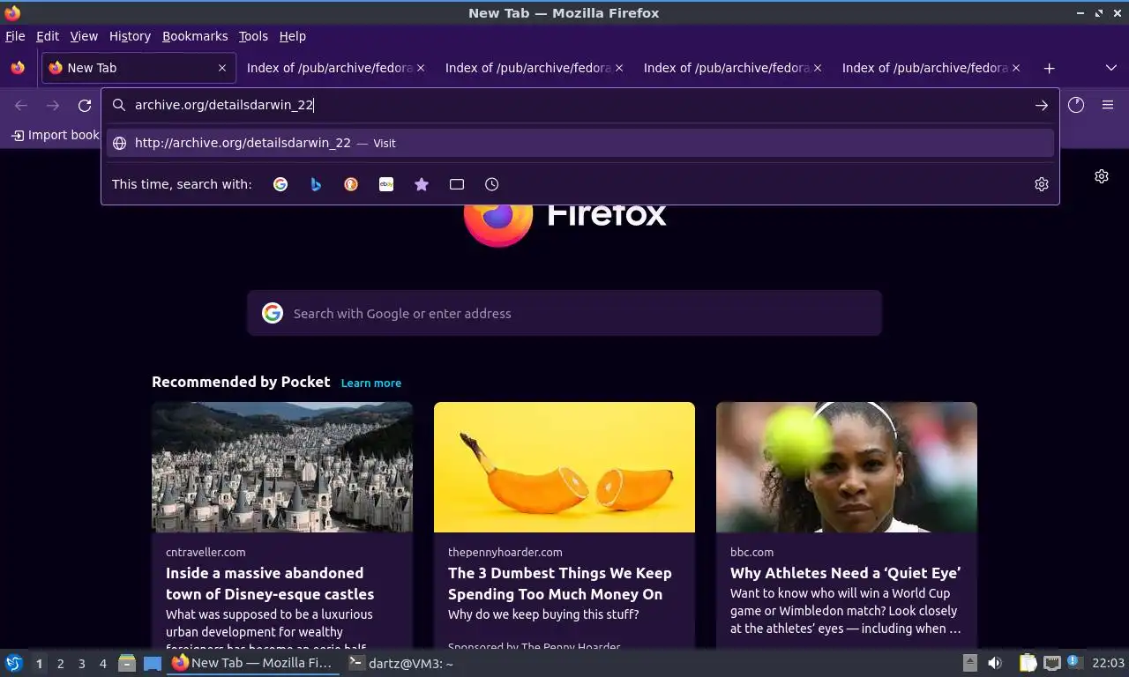Open file manager from taskbar panel
1129x677 pixels.
pos(127,663)
